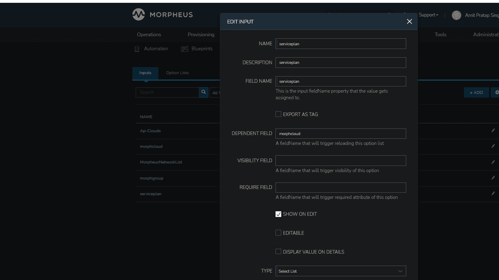
Task: Click the pencil edit icon for serviceplan
Action: 492,194
